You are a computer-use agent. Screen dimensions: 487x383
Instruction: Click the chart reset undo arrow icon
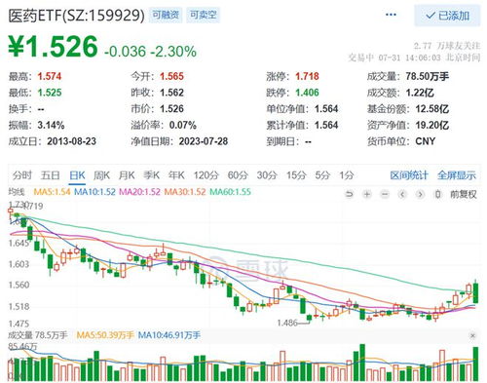click(349, 194)
